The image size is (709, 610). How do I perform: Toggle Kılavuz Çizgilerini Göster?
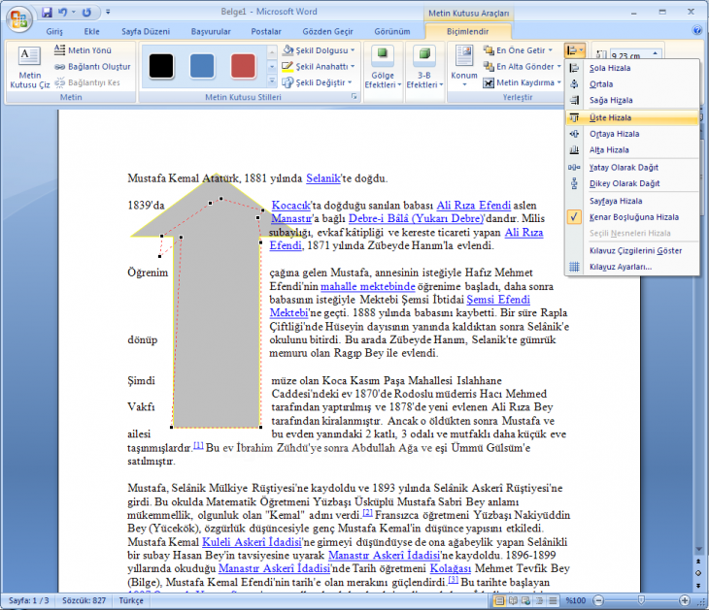tap(631, 250)
